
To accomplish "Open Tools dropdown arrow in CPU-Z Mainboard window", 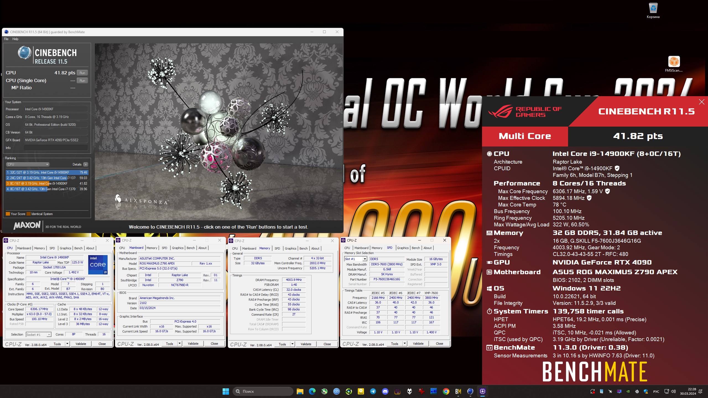I will [179, 344].
